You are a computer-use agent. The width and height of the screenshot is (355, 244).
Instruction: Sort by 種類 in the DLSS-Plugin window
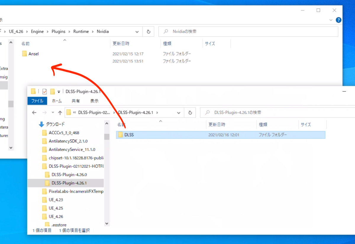(263, 125)
